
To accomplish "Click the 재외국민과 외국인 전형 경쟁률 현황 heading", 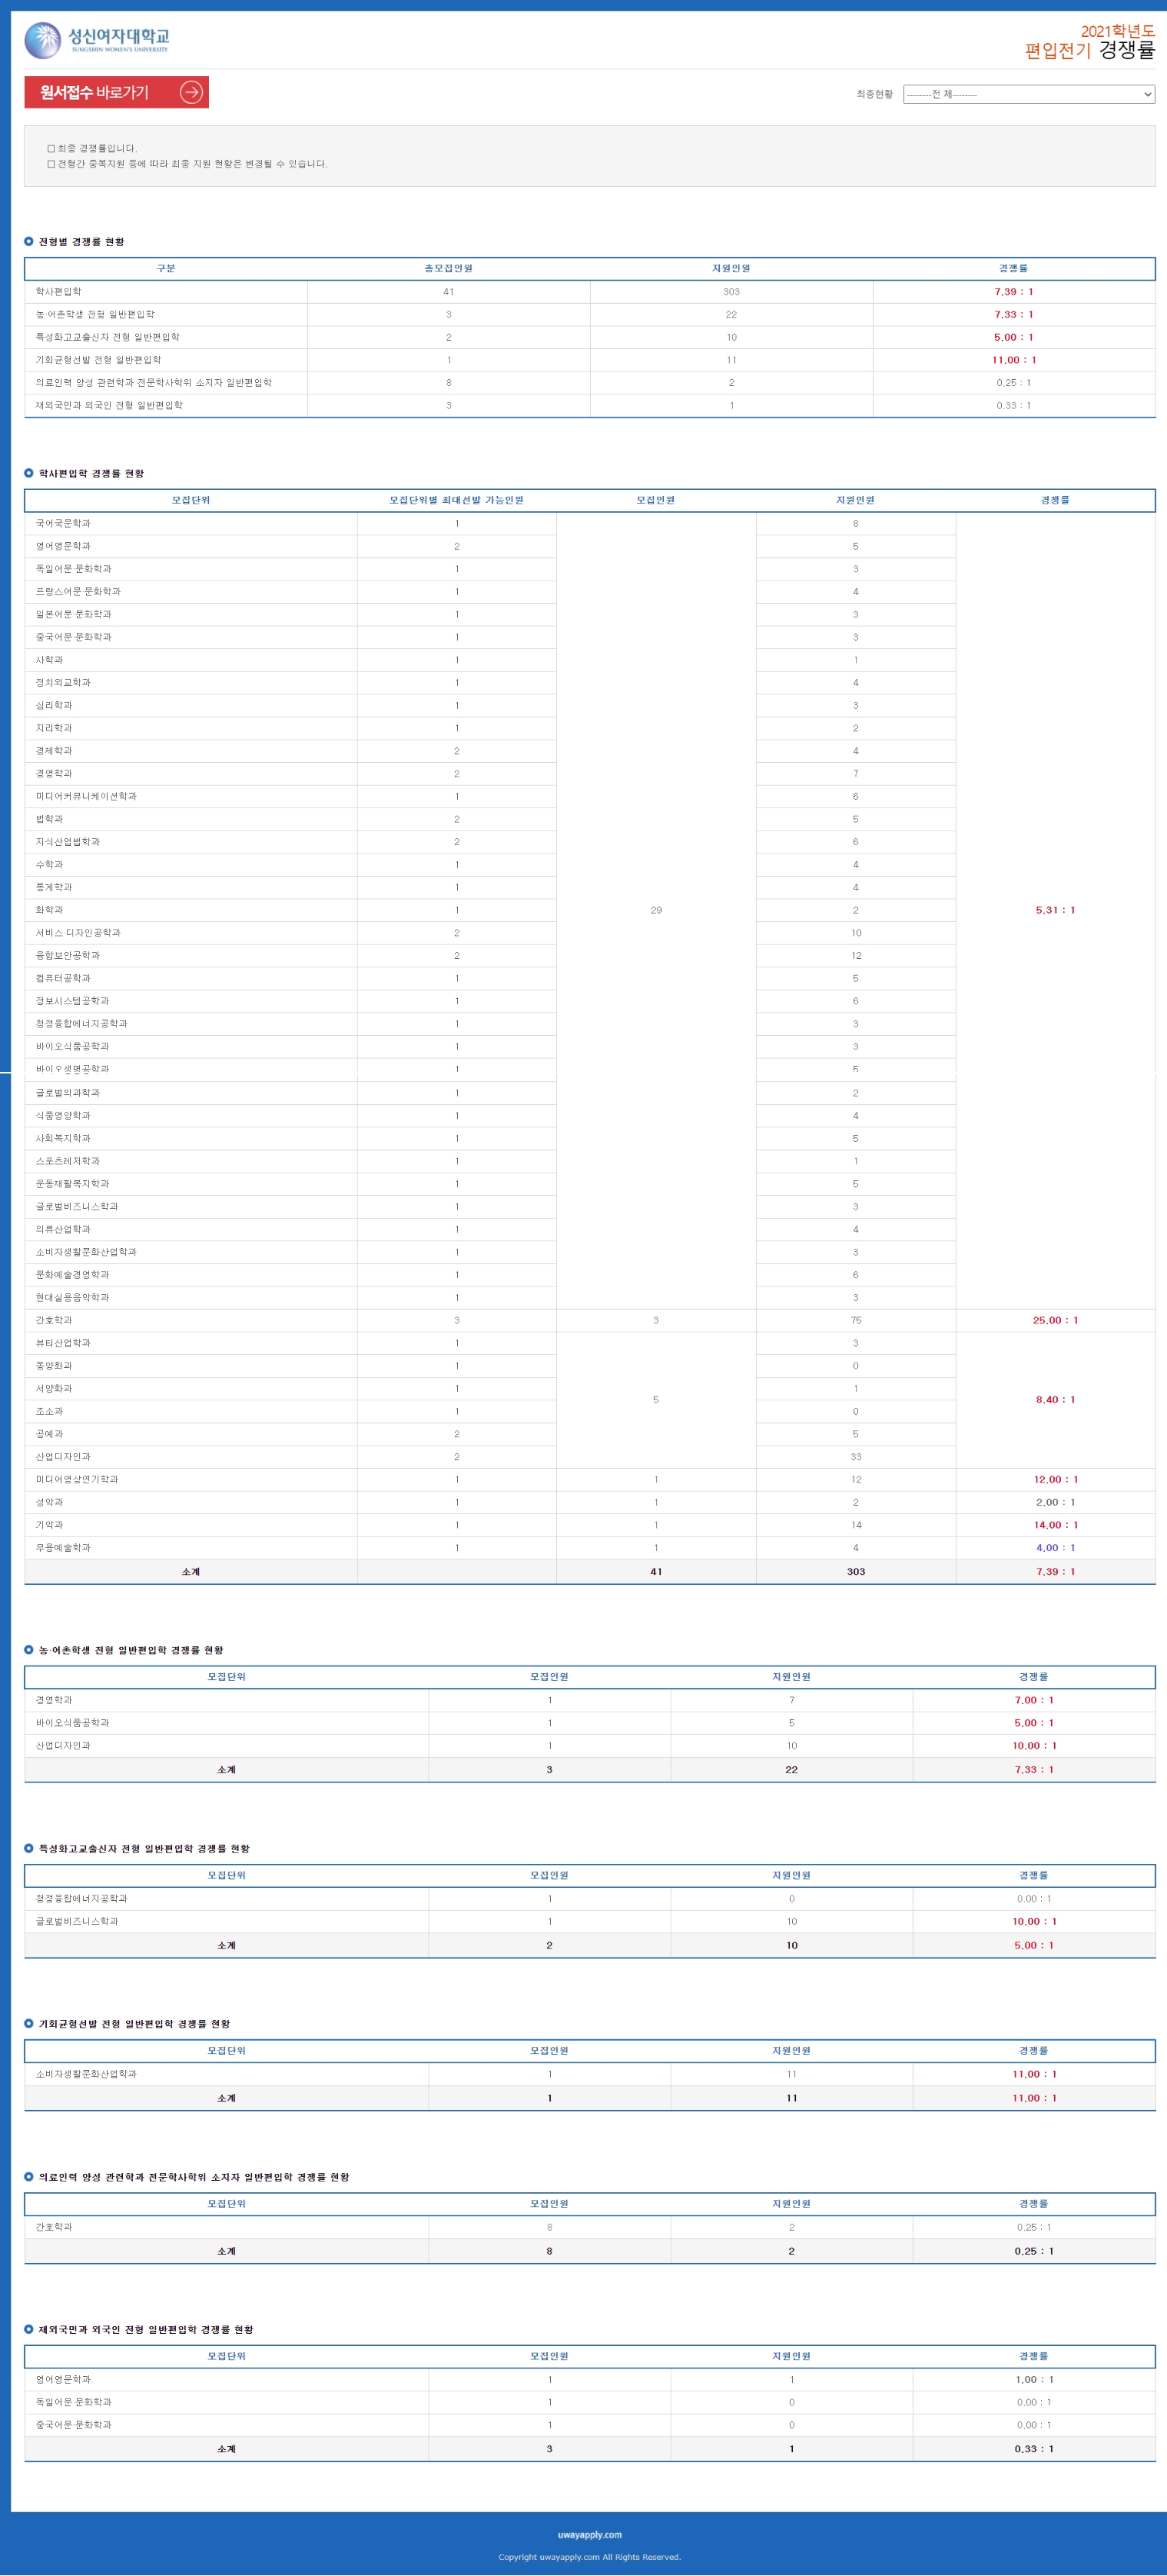I will [146, 2330].
